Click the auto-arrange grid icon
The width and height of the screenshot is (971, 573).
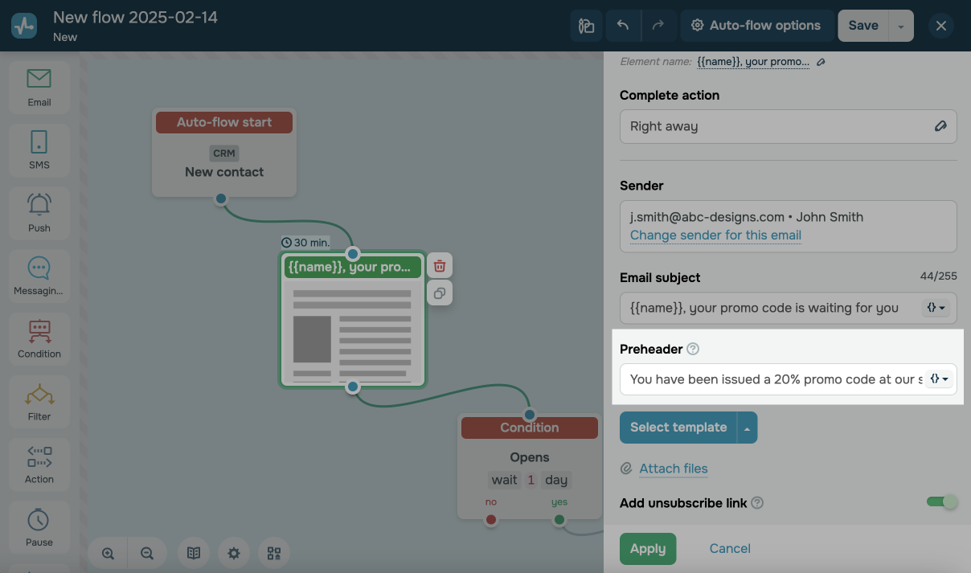tap(275, 553)
